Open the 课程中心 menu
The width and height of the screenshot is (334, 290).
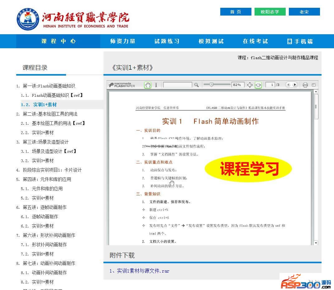point(58,41)
